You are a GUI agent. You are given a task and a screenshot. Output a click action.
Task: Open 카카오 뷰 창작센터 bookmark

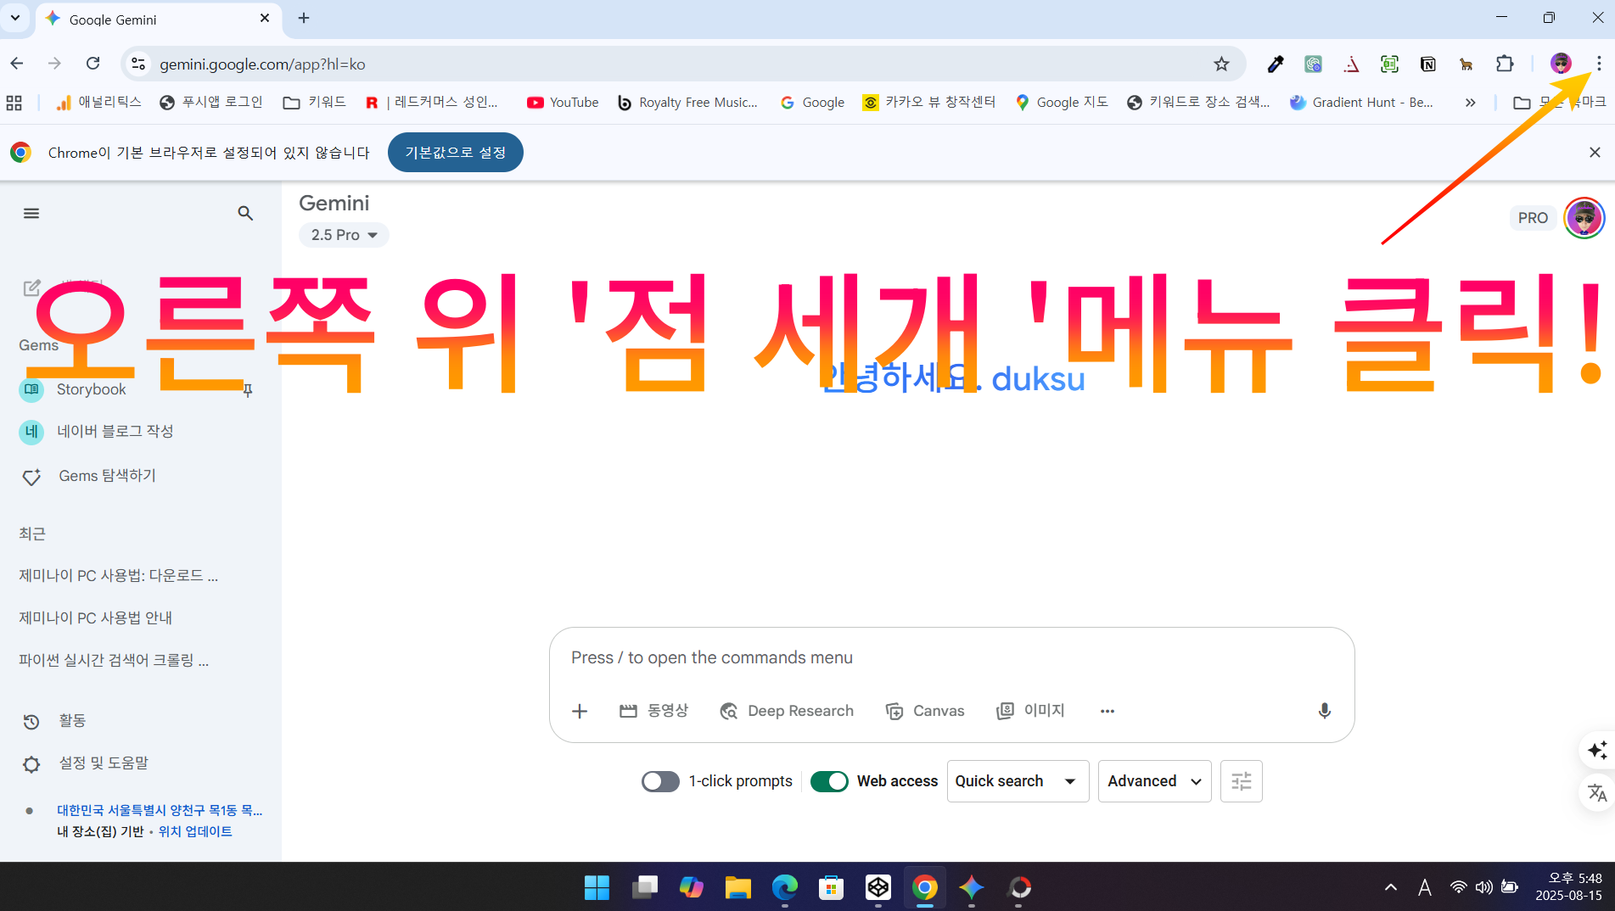coord(929,103)
